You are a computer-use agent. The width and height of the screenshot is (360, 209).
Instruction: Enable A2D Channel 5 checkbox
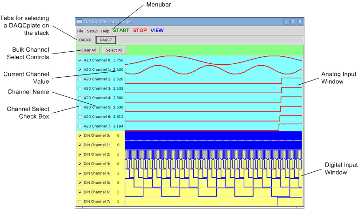pyautogui.click(x=80, y=108)
